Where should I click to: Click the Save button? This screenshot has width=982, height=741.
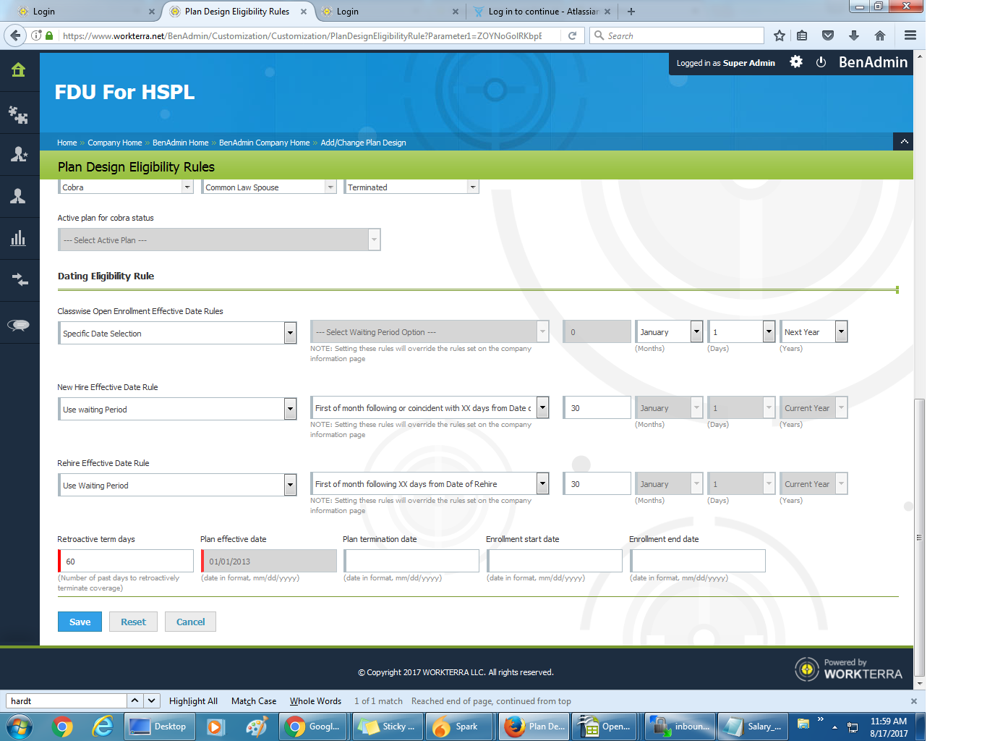coord(80,622)
